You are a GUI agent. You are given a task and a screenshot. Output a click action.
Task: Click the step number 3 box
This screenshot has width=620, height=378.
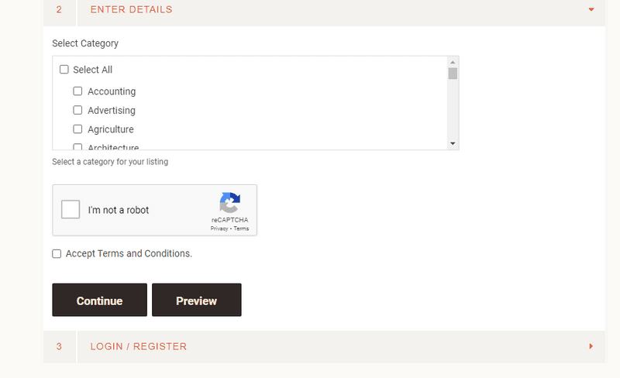click(60, 347)
